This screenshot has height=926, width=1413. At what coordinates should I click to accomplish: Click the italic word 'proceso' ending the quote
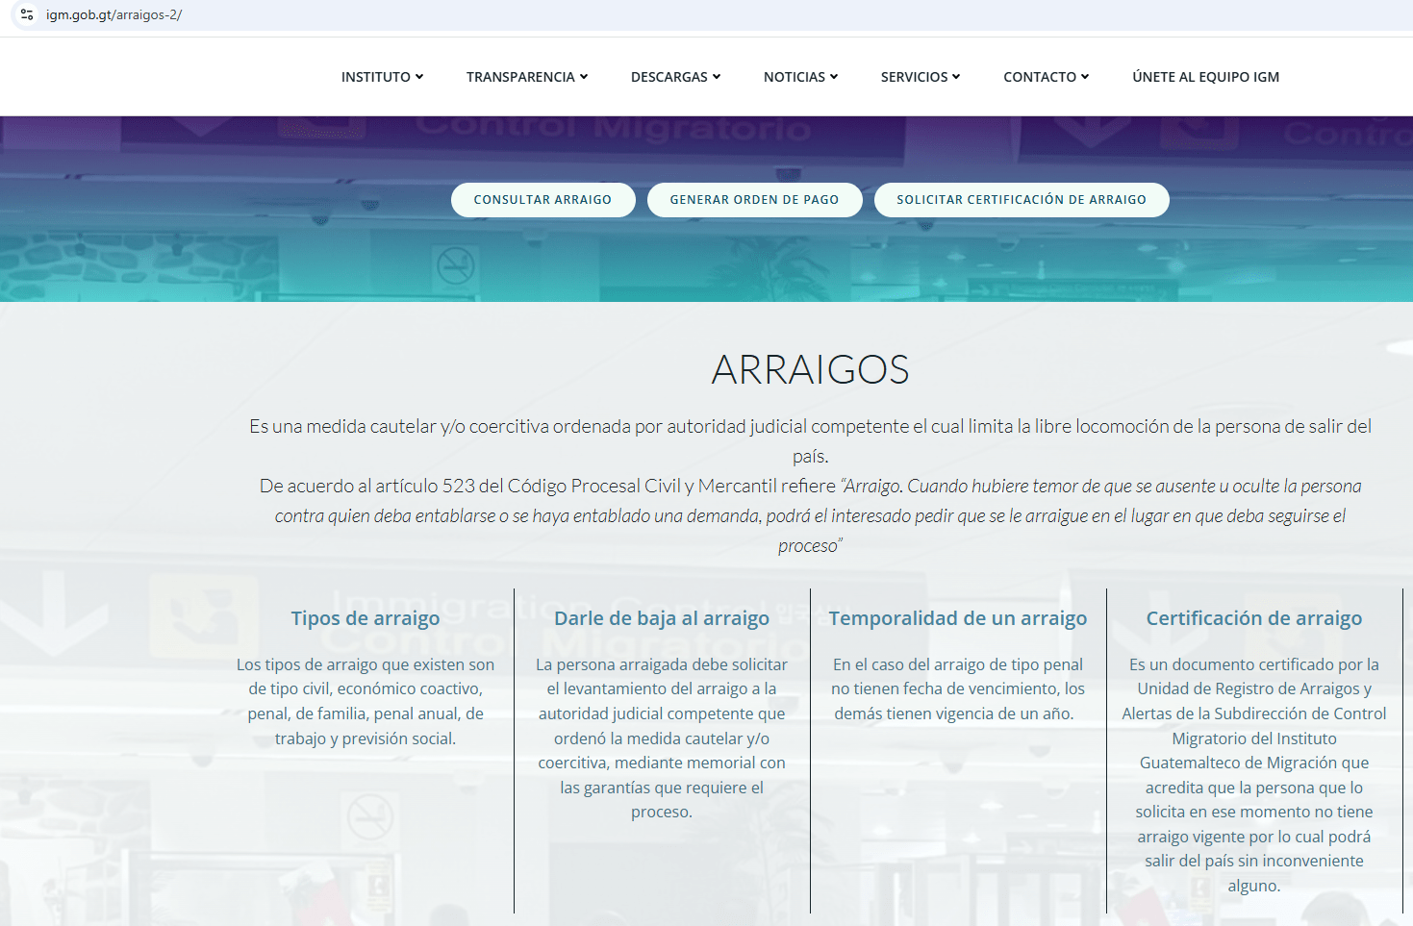(808, 546)
